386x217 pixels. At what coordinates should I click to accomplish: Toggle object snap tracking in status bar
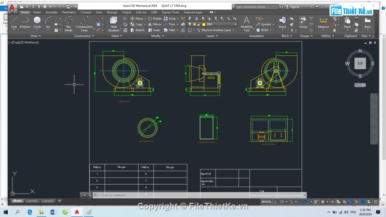tap(301, 202)
